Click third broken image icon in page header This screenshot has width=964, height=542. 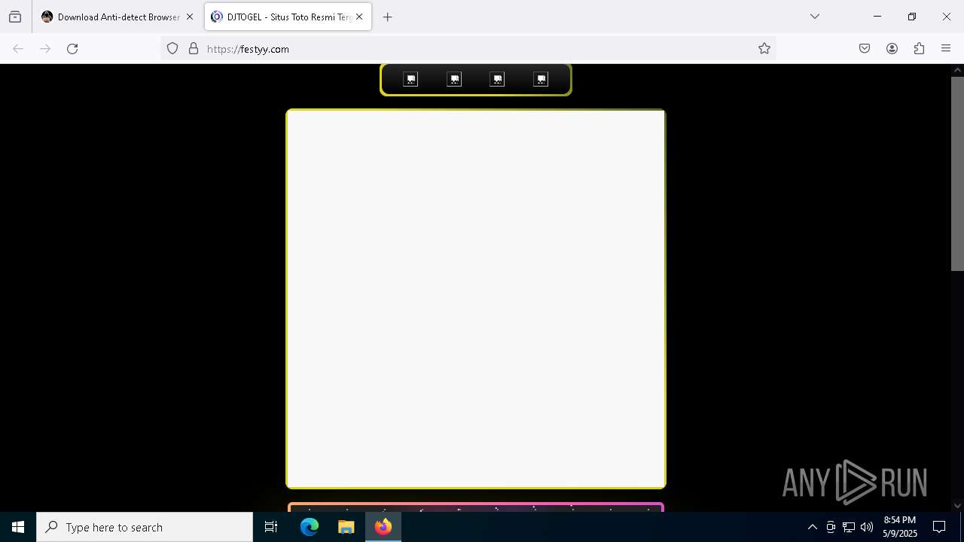tap(497, 79)
